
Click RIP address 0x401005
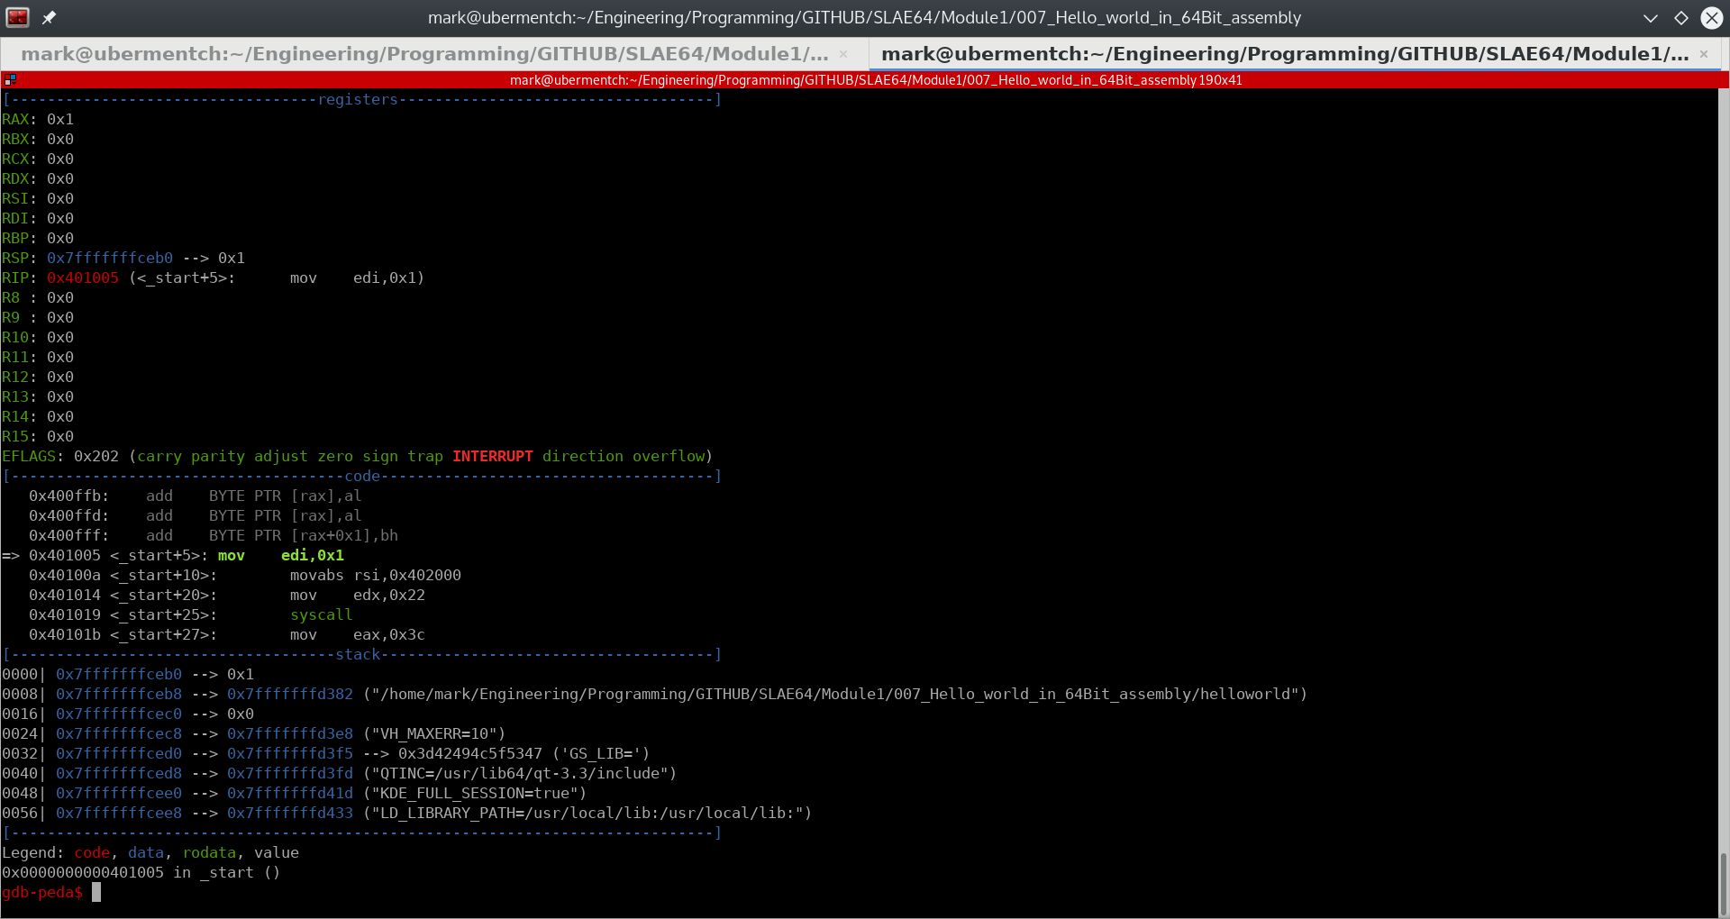click(x=83, y=278)
